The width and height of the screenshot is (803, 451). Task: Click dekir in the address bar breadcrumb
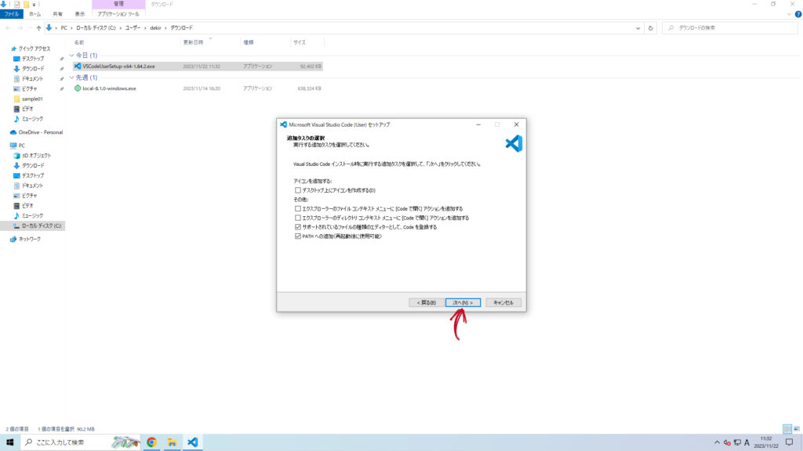point(156,28)
